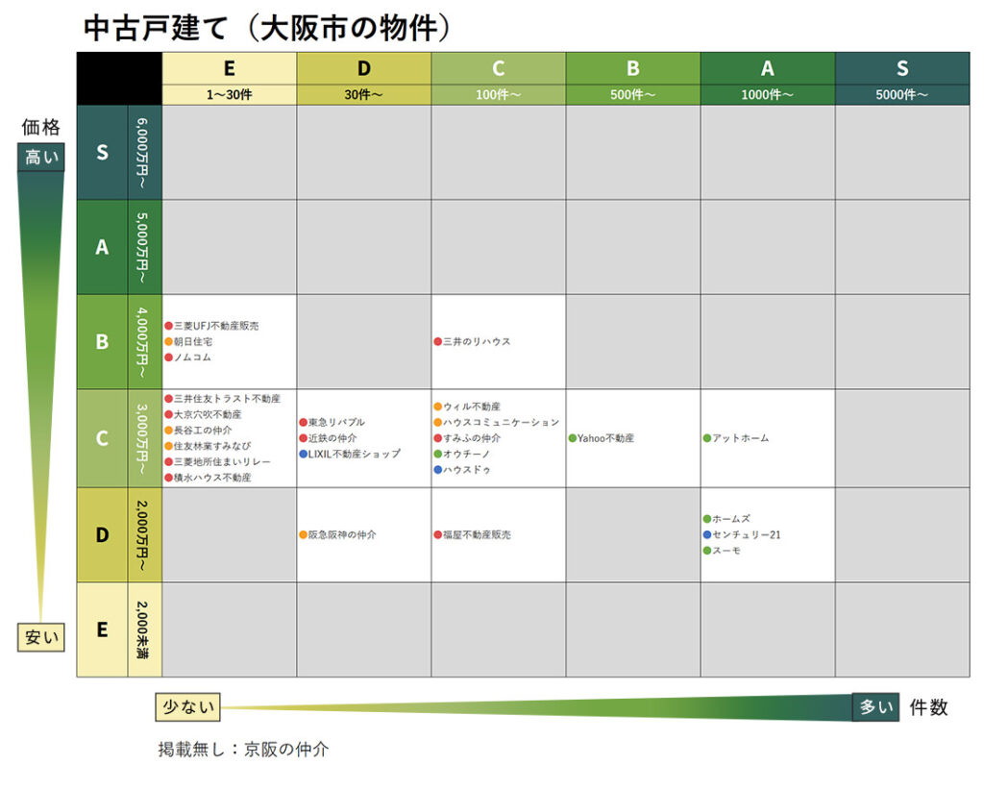Image resolution: width=984 pixels, height=789 pixels.
Task: Click the green dot beside アットホーム
Action: coord(706,438)
